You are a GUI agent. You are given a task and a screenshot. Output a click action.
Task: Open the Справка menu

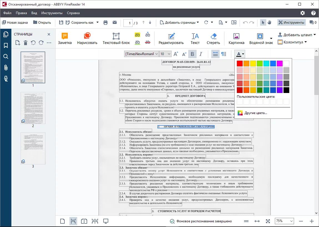coord(73,13)
